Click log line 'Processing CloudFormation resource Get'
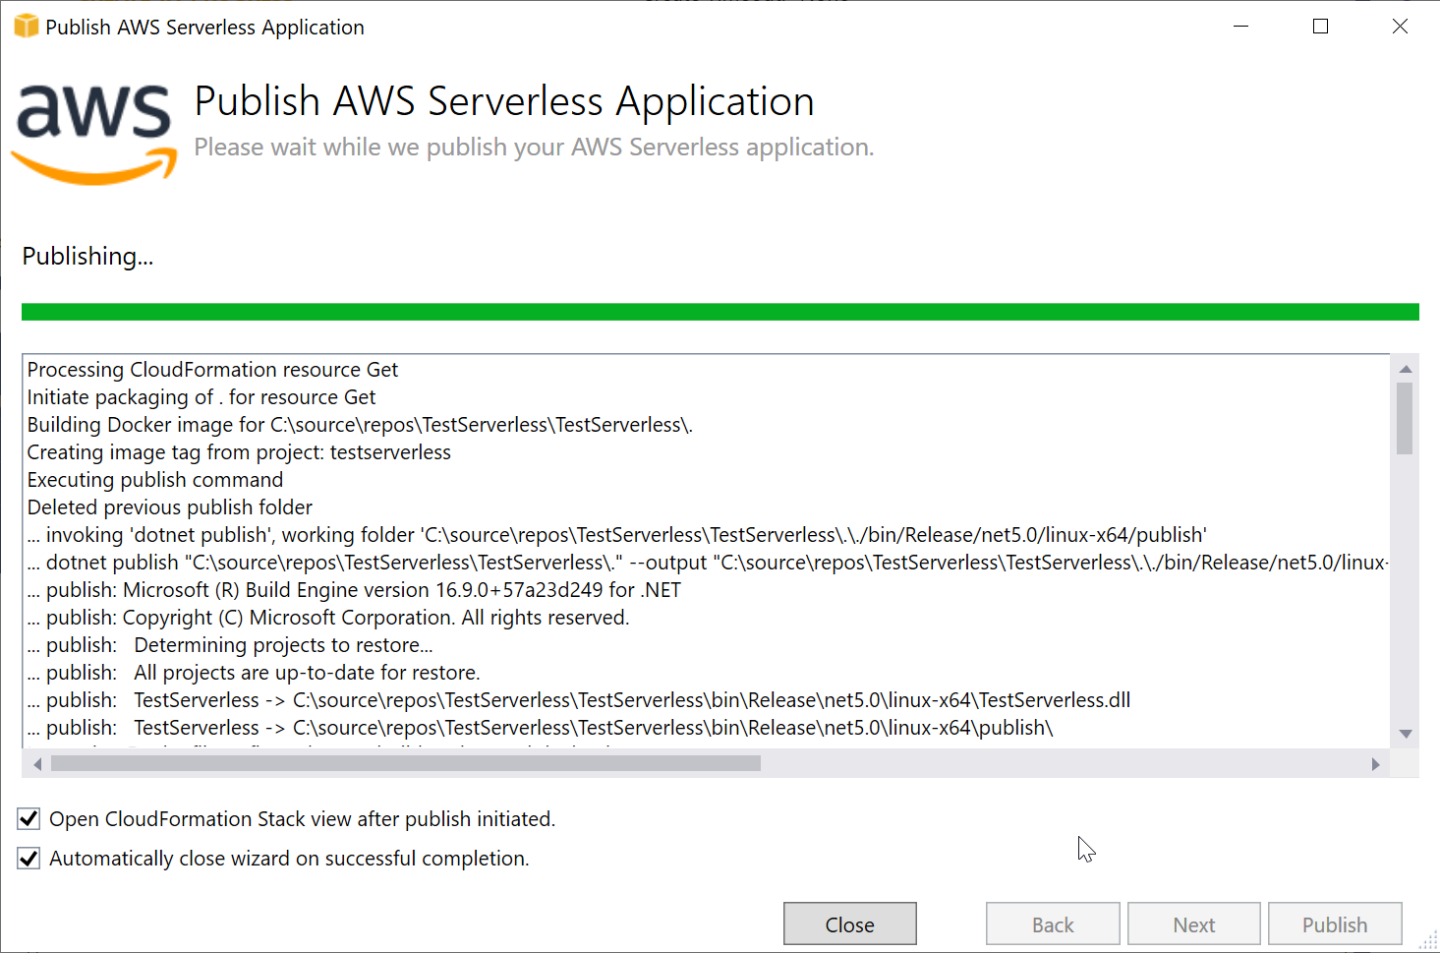The width and height of the screenshot is (1440, 953). pos(212,370)
